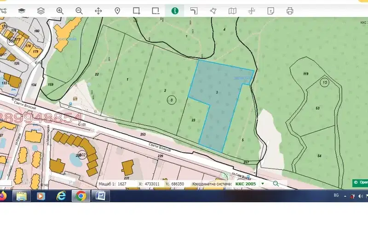The height and width of the screenshot is (245, 368).
Task: Click parcel label 159 on map
Action: (51, 85)
